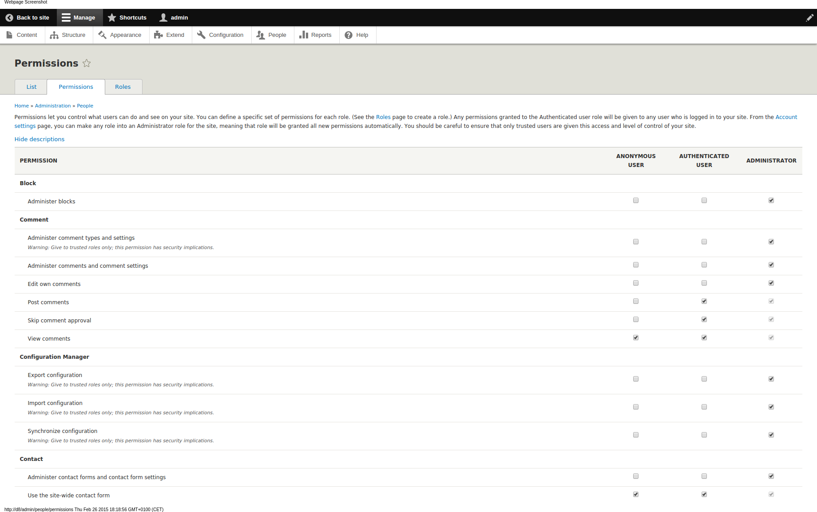817x512 pixels.
Task: Click the Skip comment approval label
Action: [59, 321]
